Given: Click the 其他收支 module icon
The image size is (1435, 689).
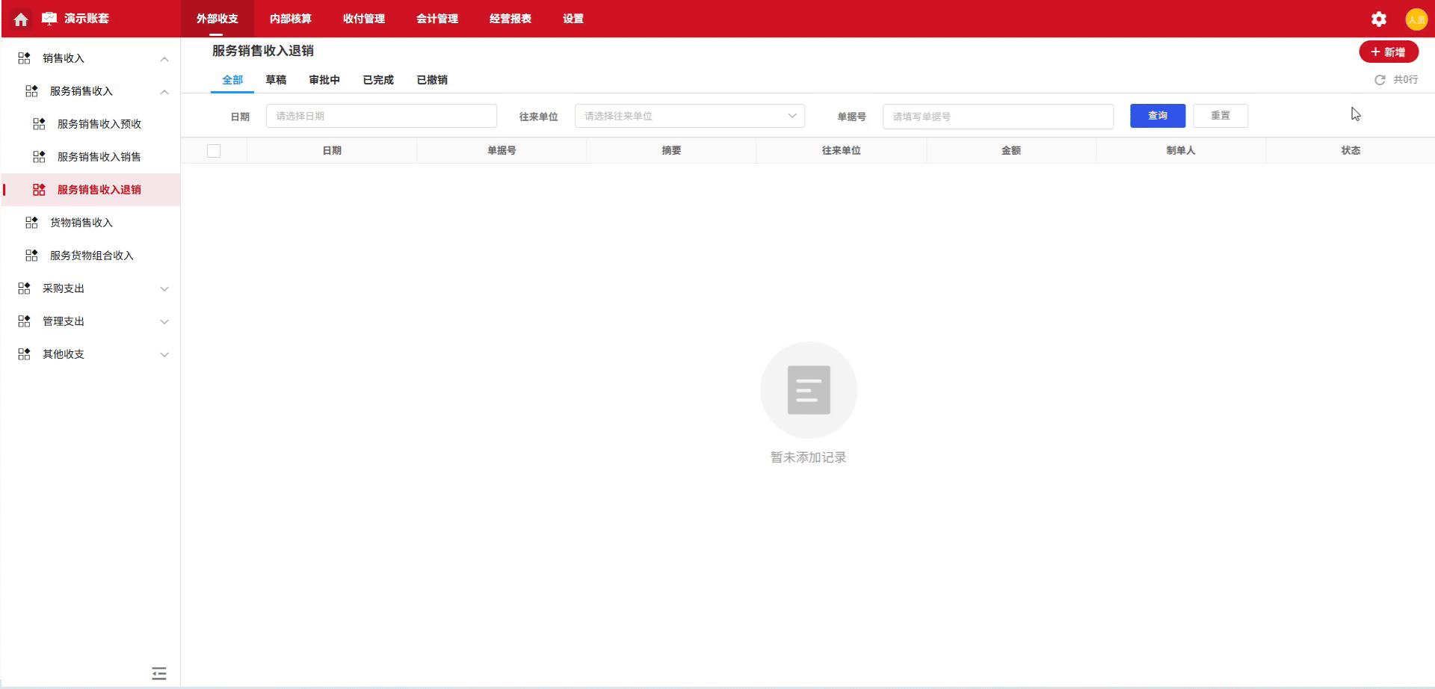Looking at the screenshot, I should tap(23, 353).
